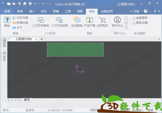Image resolution: width=162 pixels, height=113 pixels.
Task: Click the X,Y coordinate readout in status bar
Action: click(x=60, y=110)
